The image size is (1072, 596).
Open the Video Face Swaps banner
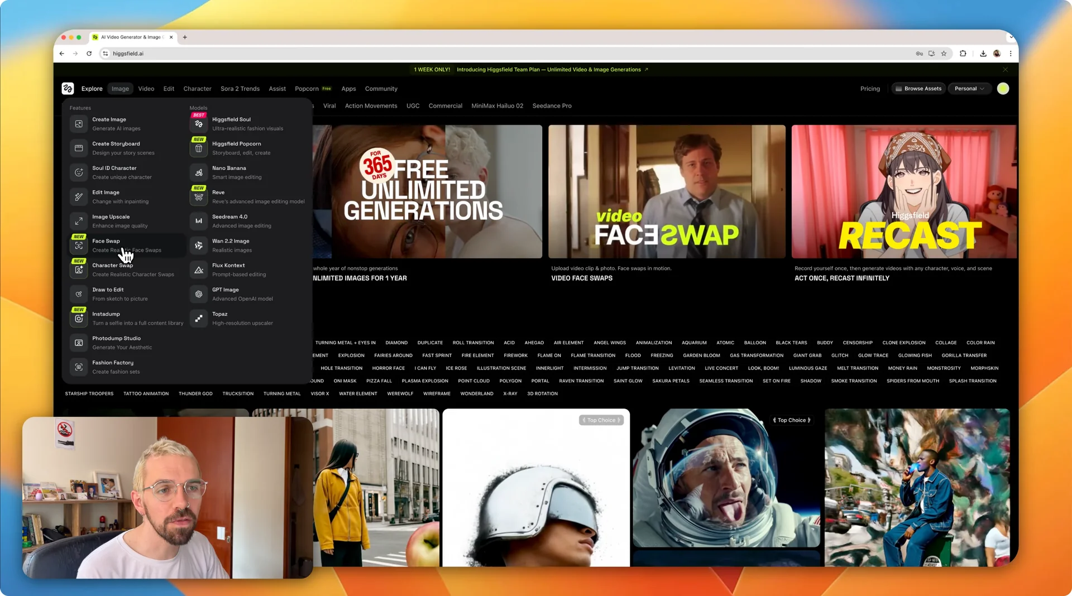[x=667, y=191]
